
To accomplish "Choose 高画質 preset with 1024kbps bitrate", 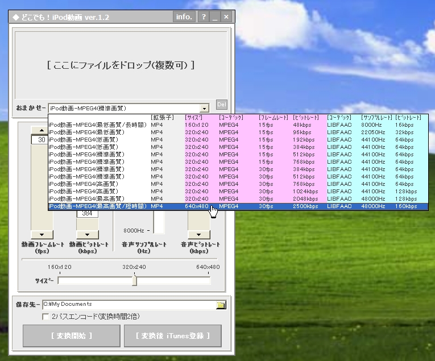I will pyautogui.click(x=238, y=192).
